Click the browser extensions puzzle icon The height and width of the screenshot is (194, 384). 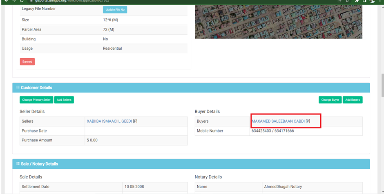(x=357, y=1)
